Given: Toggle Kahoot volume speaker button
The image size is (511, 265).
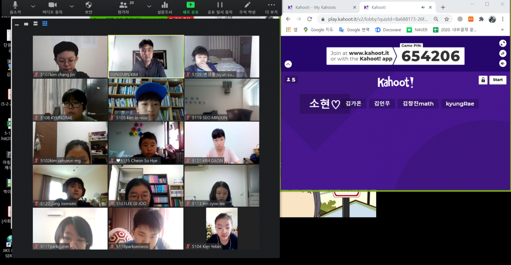Looking at the screenshot, I should [503, 63].
